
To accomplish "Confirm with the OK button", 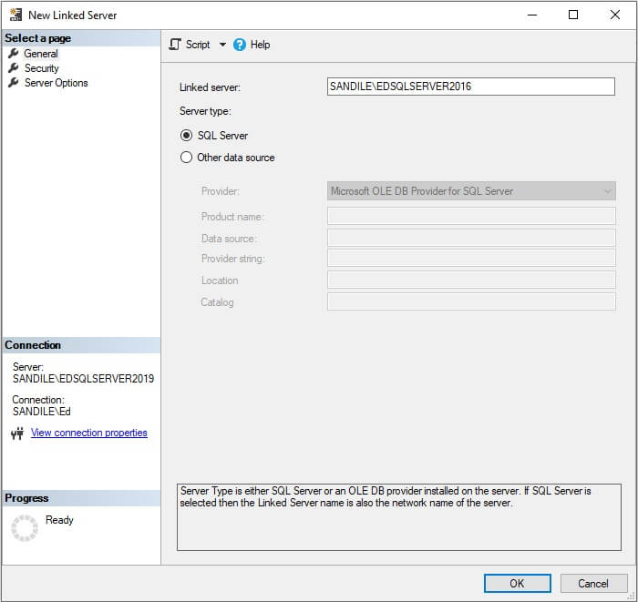I will pyautogui.click(x=517, y=583).
